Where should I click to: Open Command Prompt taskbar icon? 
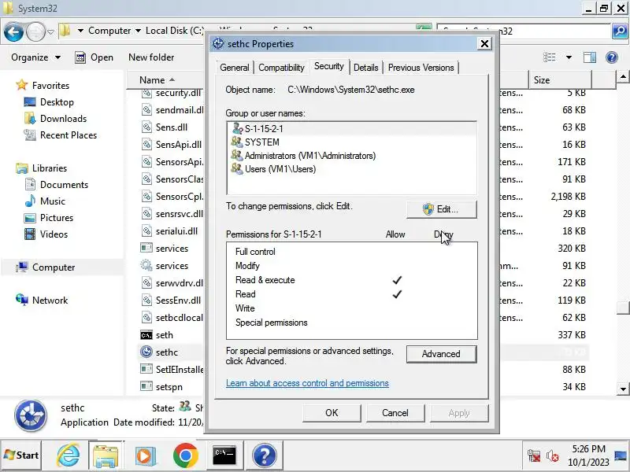[224, 455]
